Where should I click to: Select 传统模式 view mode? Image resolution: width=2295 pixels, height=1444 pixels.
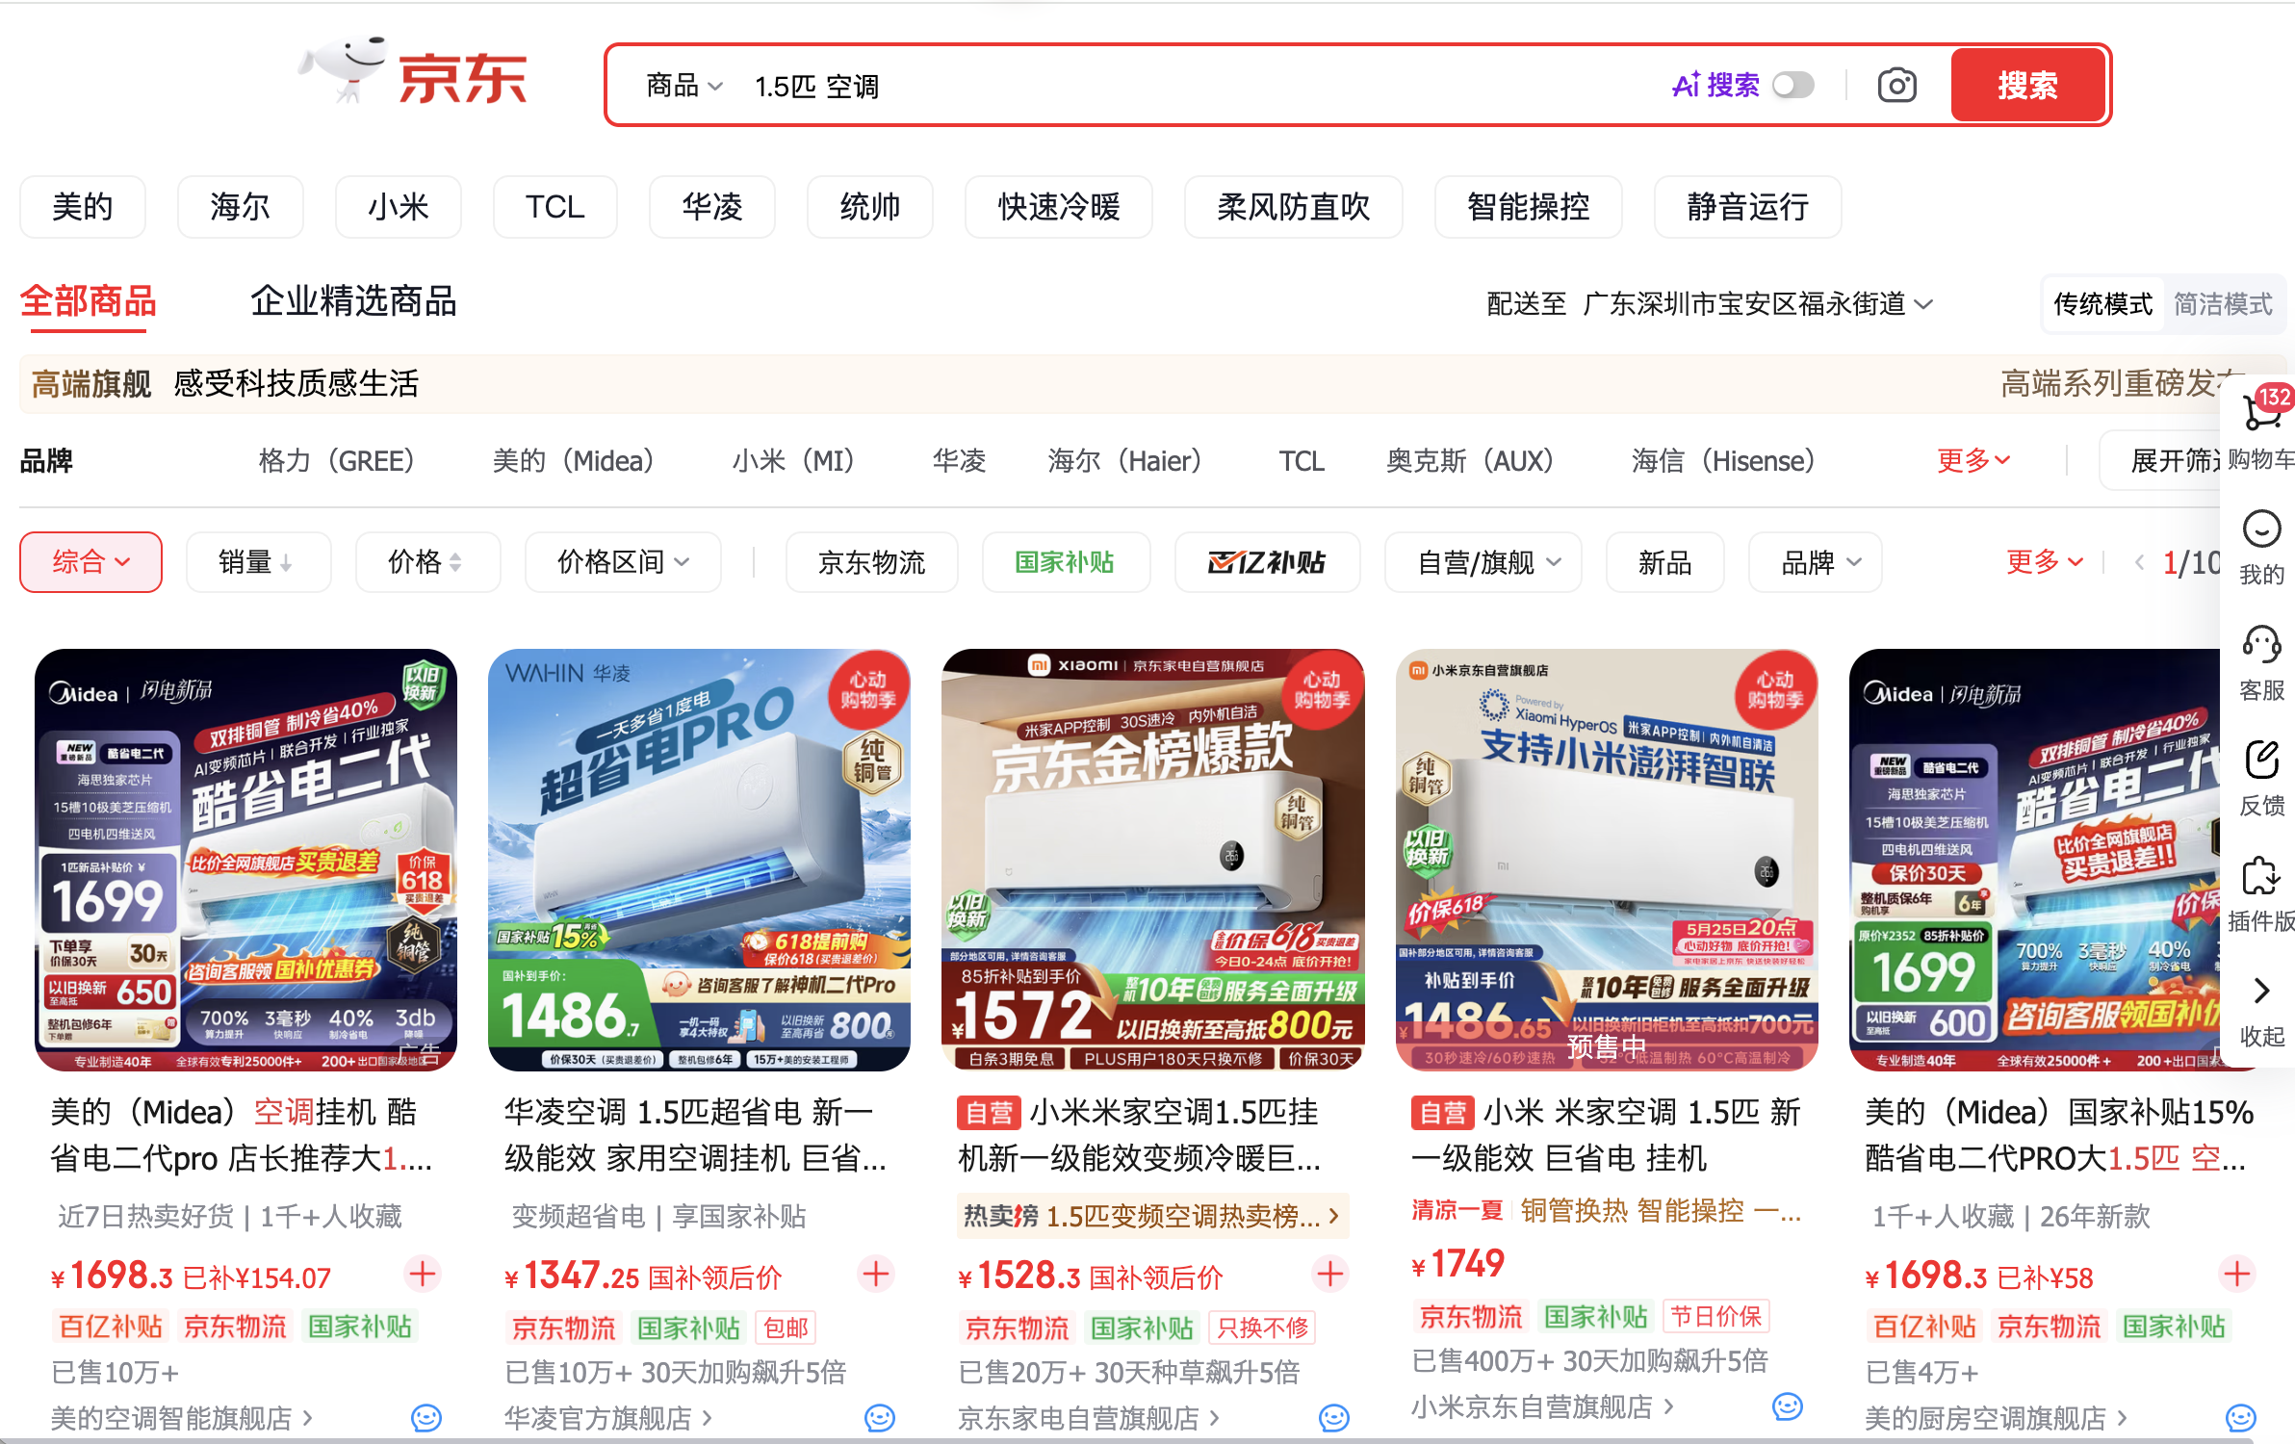(x=2102, y=304)
